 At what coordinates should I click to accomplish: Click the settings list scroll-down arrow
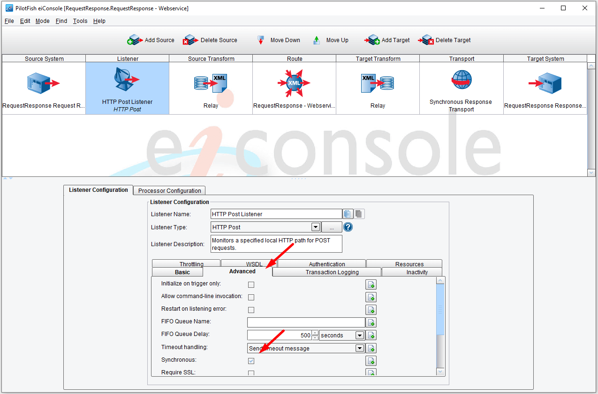click(440, 372)
